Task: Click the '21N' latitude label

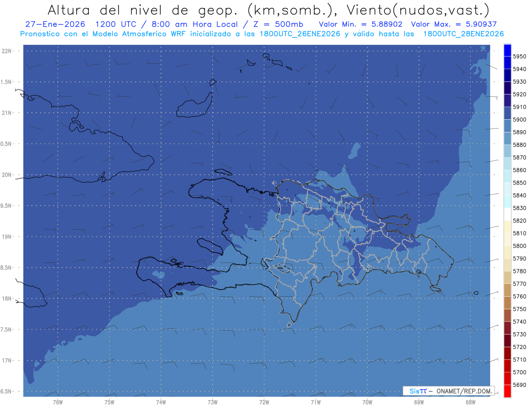Action: point(7,113)
